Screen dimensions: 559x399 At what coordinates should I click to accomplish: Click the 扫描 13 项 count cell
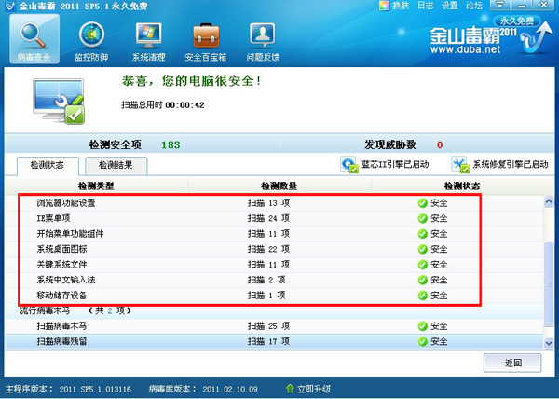pos(269,203)
